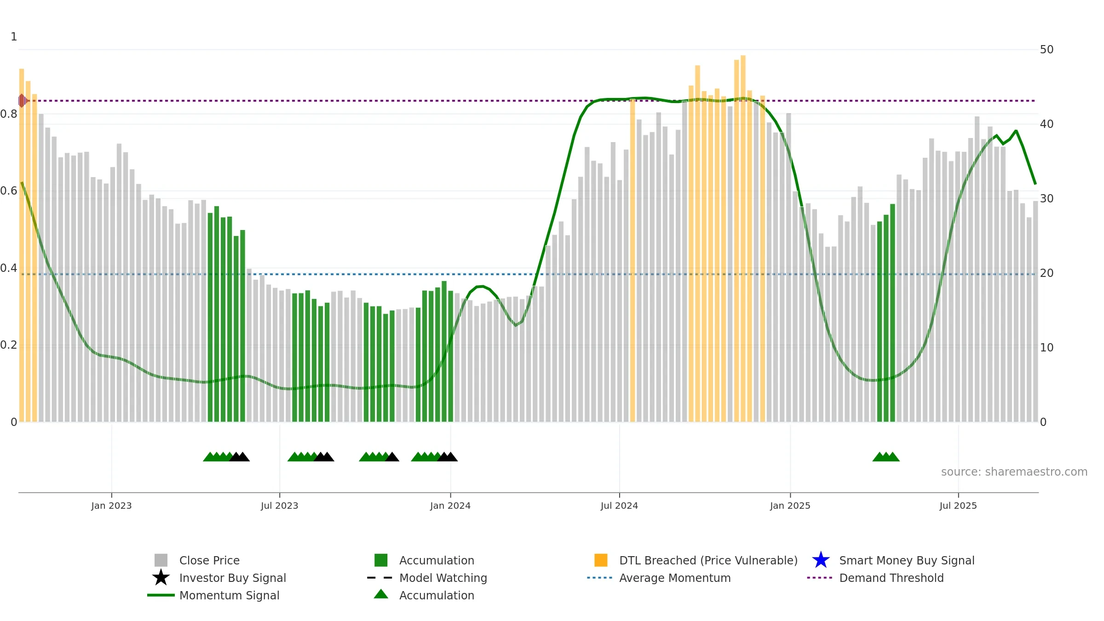
Task: Click the Jan 2023 axis label
Action: tap(111, 506)
